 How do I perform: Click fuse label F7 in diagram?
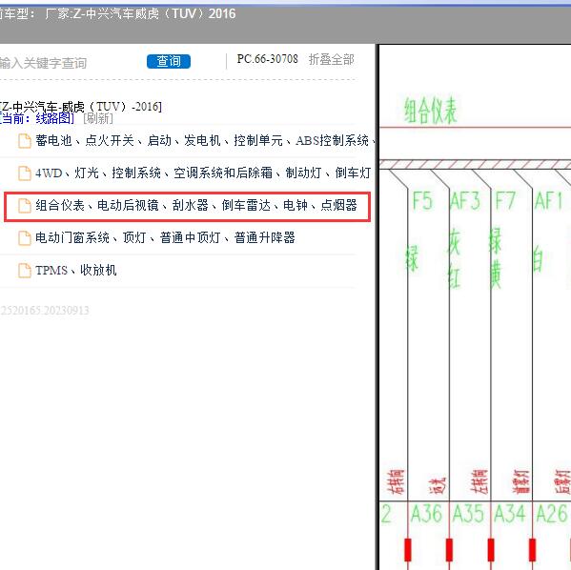click(x=505, y=201)
